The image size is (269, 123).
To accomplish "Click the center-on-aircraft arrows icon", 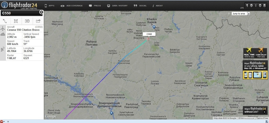I will tap(16, 21).
